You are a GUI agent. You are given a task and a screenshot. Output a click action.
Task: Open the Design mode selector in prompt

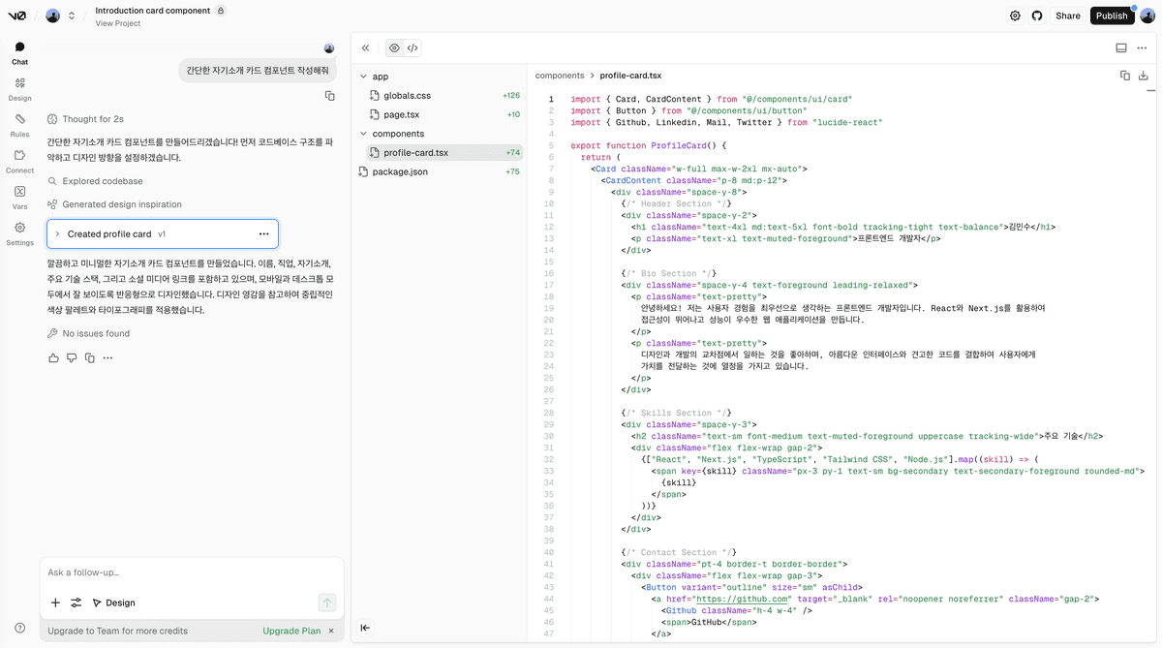pyautogui.click(x=113, y=602)
